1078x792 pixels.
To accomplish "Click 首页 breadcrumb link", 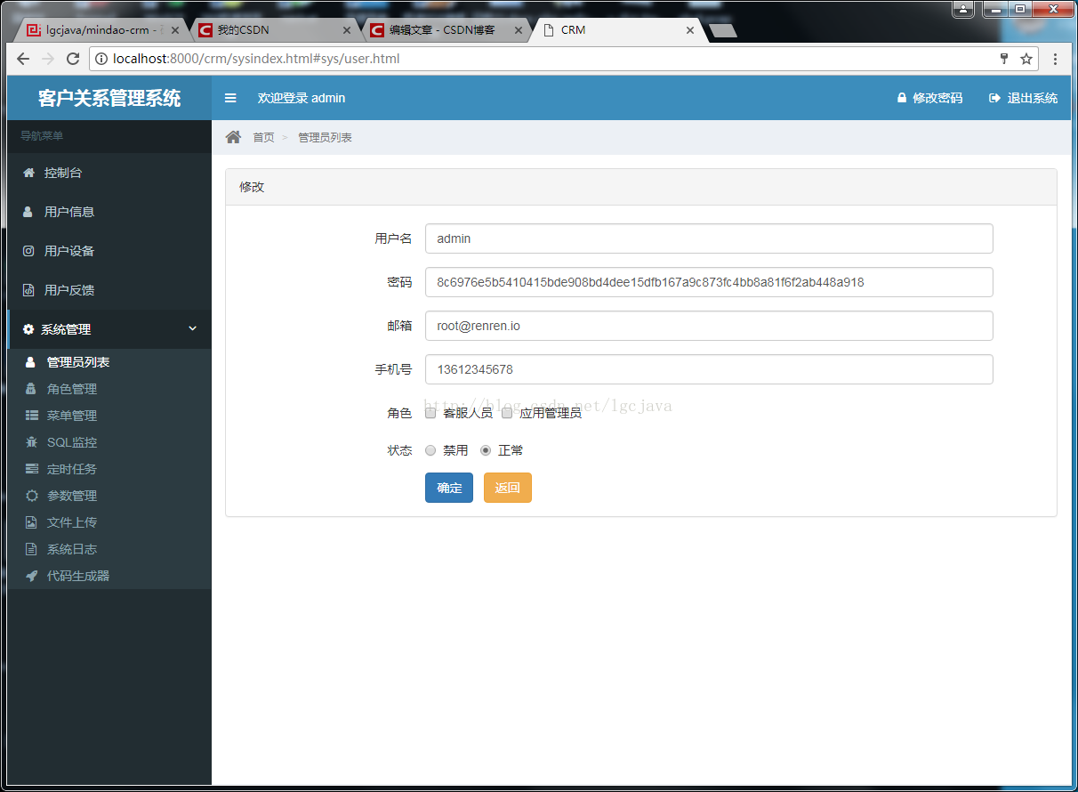I will click(x=263, y=137).
